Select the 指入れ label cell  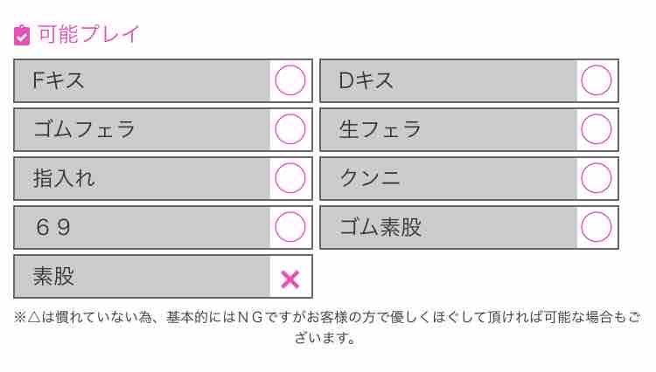(143, 178)
